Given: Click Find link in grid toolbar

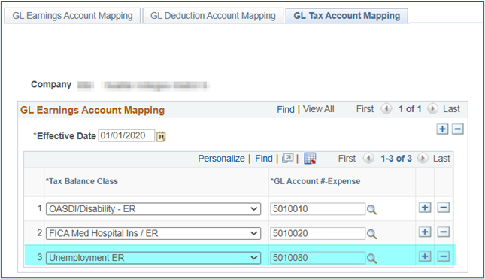Looking at the screenshot, I should tap(263, 159).
